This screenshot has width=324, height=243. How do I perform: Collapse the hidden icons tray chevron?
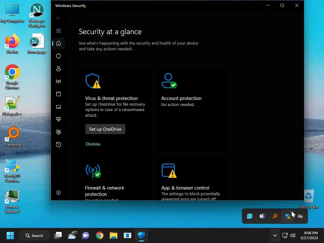[275, 235]
